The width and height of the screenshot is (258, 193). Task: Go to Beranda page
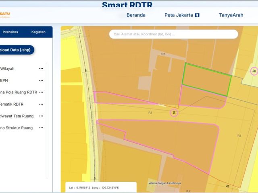pyautogui.click(x=136, y=15)
